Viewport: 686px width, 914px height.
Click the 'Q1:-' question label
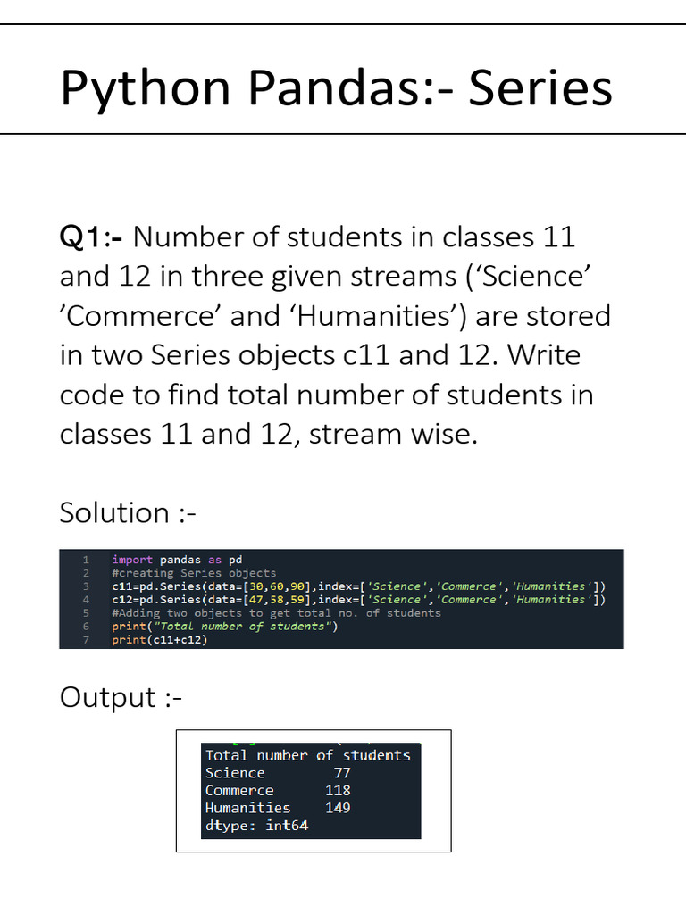[x=91, y=237]
